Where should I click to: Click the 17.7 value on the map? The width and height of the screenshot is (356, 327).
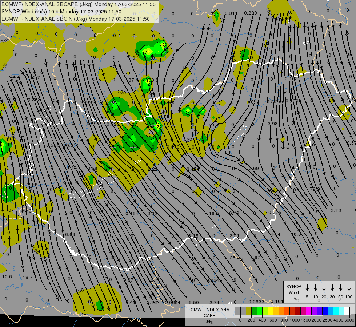coord(272,101)
